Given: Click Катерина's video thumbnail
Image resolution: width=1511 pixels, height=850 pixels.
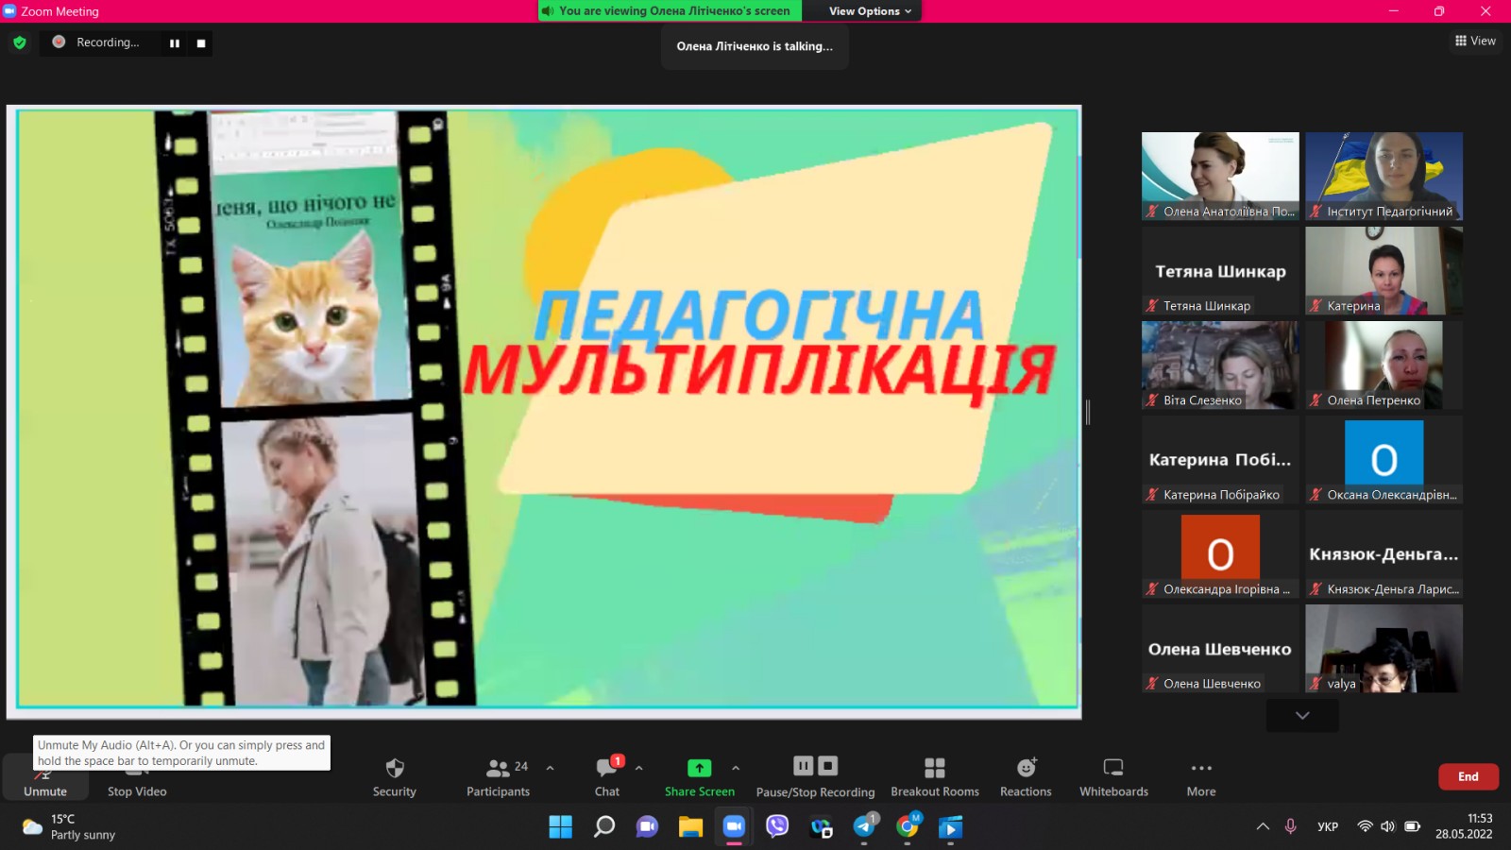Looking at the screenshot, I should 1383,270.
